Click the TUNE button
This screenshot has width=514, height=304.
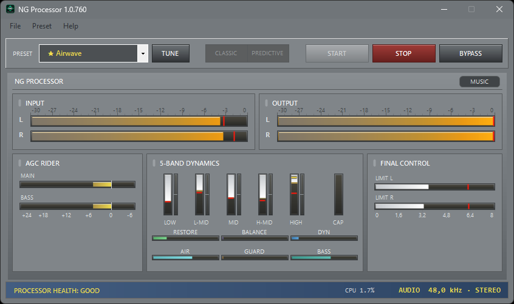click(x=171, y=53)
